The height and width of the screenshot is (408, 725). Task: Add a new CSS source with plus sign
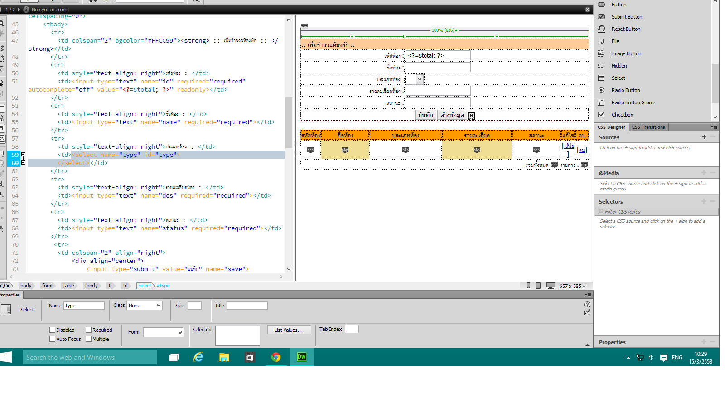(x=704, y=137)
